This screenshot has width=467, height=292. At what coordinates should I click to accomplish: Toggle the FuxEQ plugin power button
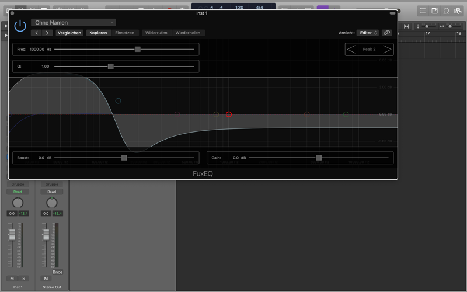point(20,25)
